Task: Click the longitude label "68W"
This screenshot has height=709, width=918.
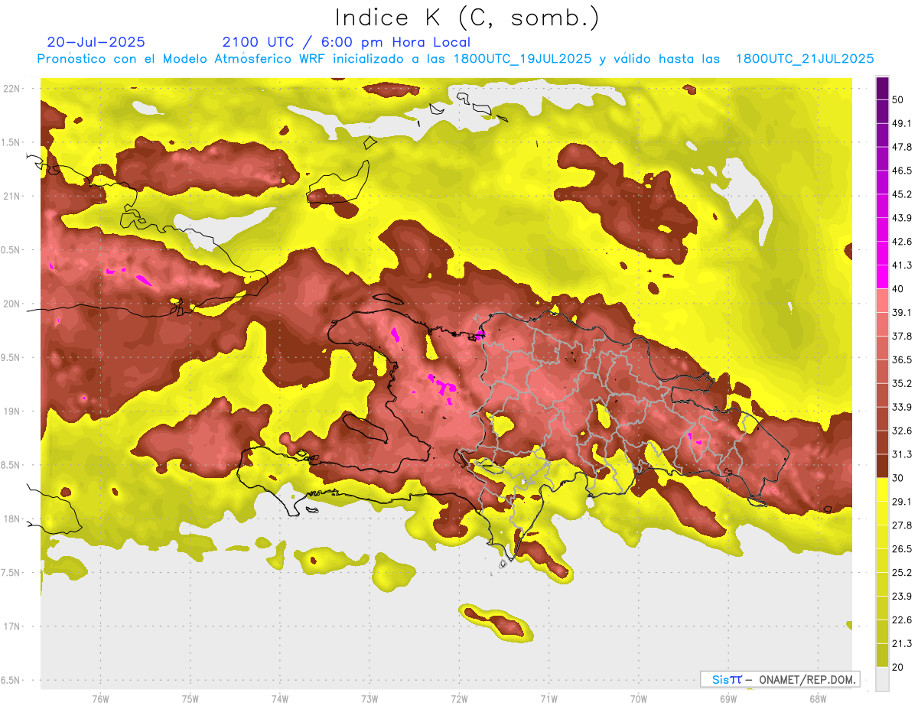Action: (817, 699)
